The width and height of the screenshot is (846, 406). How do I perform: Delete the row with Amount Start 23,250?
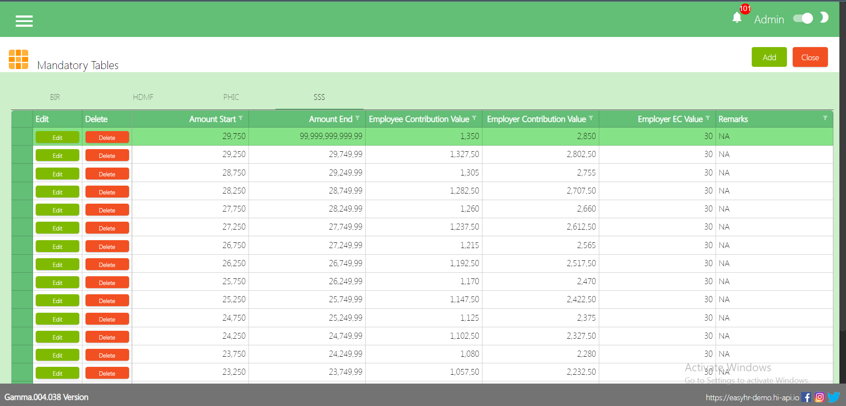pos(107,373)
